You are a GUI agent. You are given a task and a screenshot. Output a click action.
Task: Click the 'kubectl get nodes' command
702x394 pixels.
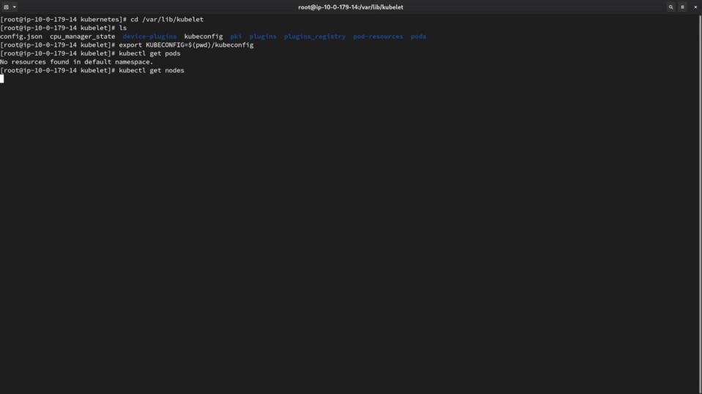(x=152, y=70)
